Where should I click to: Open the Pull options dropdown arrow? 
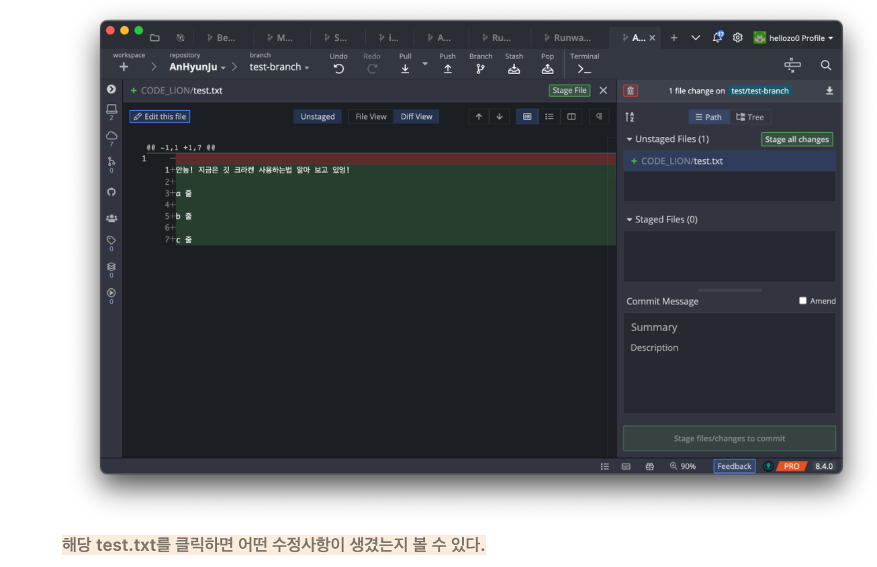(424, 64)
